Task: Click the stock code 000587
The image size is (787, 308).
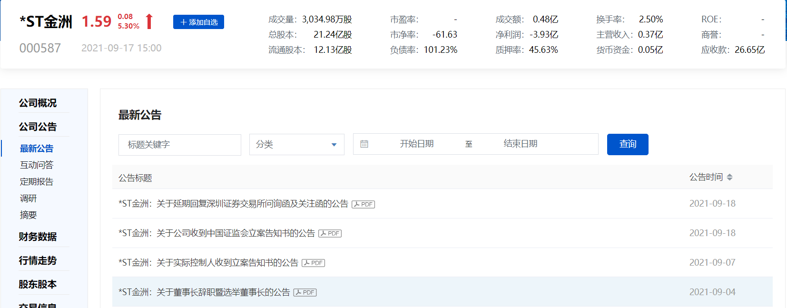Action: coord(40,48)
